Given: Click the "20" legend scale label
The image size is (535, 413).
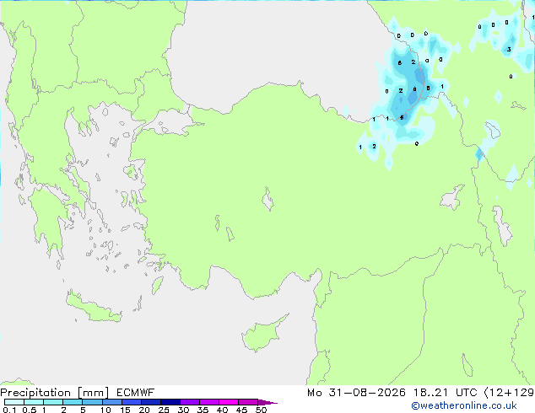Looking at the screenshot, I should 144,410.
